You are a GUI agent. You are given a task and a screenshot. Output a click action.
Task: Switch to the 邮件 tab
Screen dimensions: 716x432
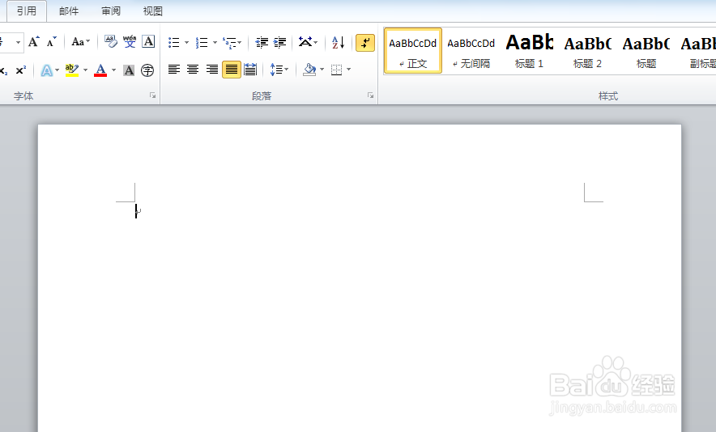[x=69, y=11]
